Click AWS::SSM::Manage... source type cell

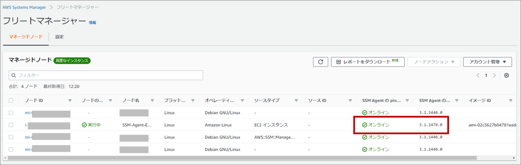point(274,137)
